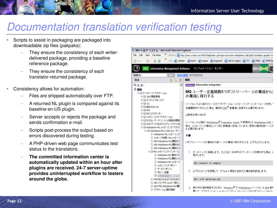The image size is (277, 208).
Task: Open the Dogear link in the Links bar
Action: pos(203,61)
